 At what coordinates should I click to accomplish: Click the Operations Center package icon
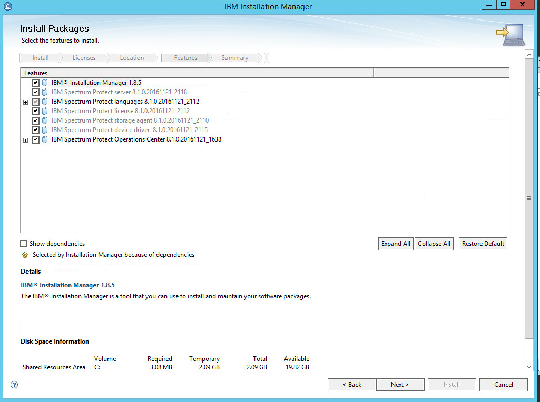(x=45, y=139)
